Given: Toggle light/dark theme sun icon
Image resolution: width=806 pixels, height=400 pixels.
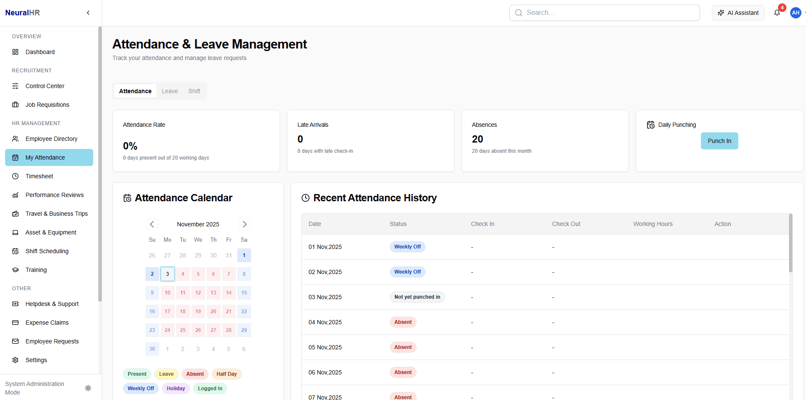Looking at the screenshot, I should (88, 388).
